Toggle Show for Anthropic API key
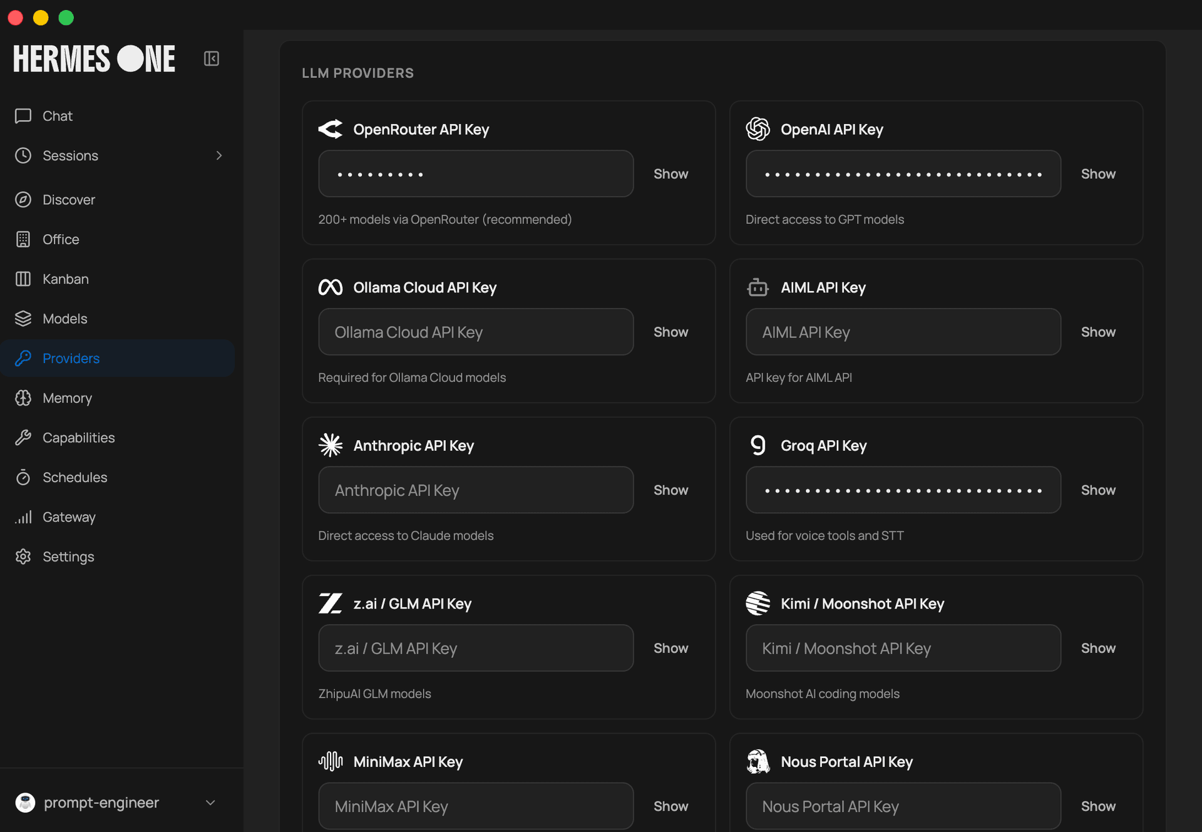The height and width of the screenshot is (832, 1202). (670, 490)
